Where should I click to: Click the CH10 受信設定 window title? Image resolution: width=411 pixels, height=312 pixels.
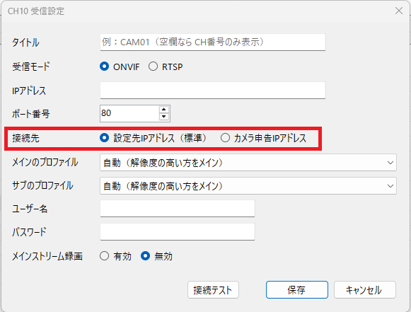(x=36, y=11)
